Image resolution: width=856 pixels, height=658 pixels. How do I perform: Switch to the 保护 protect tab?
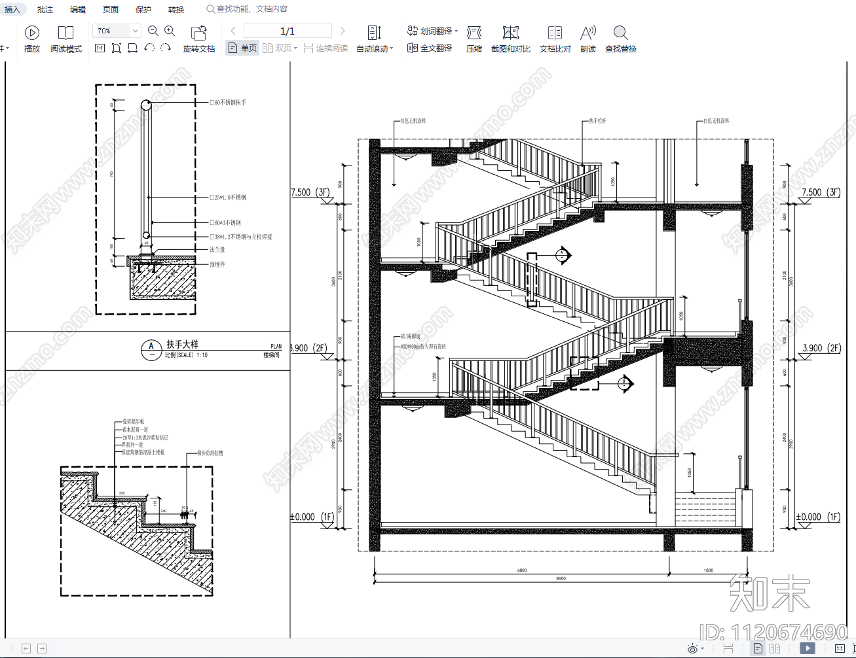[143, 10]
